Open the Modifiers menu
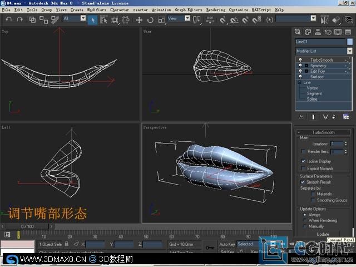The width and height of the screenshot is (356, 267). pos(97,10)
